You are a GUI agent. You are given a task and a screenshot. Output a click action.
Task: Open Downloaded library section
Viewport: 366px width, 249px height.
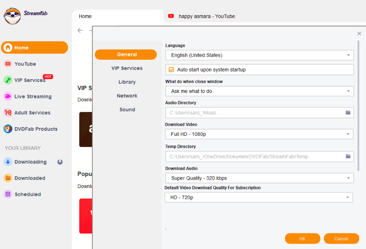(30, 178)
